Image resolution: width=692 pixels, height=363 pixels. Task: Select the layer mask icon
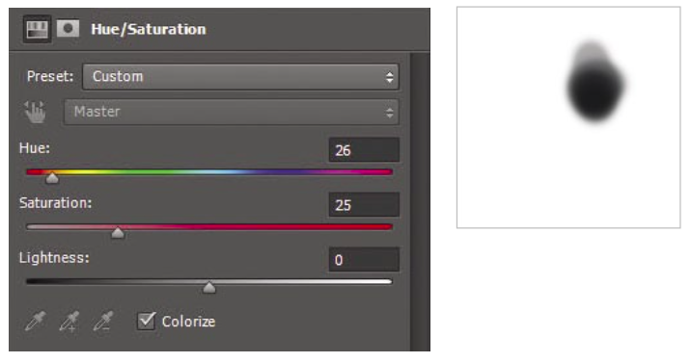[68, 29]
